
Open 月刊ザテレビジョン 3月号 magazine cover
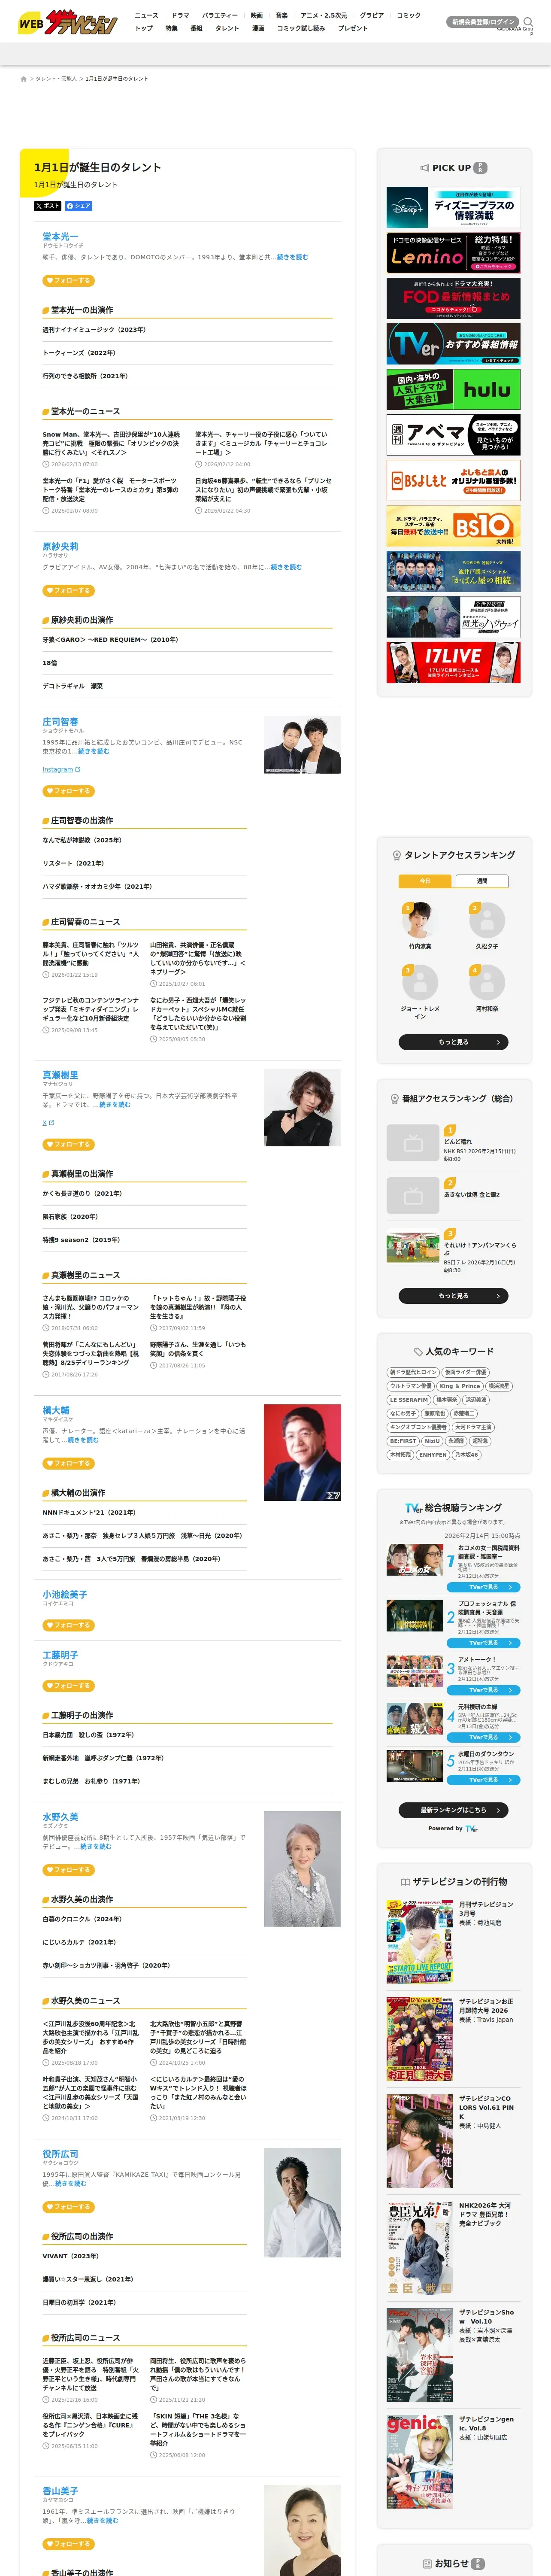[420, 1941]
